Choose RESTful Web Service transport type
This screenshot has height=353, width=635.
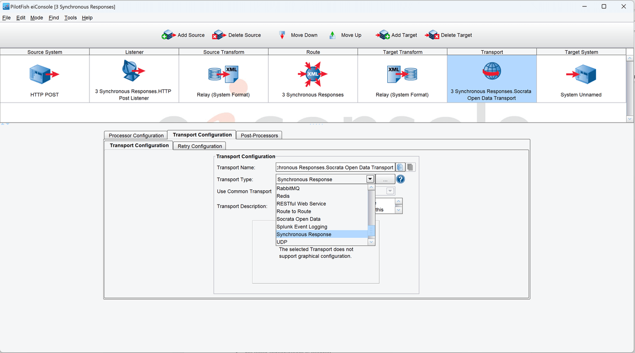coord(321,204)
